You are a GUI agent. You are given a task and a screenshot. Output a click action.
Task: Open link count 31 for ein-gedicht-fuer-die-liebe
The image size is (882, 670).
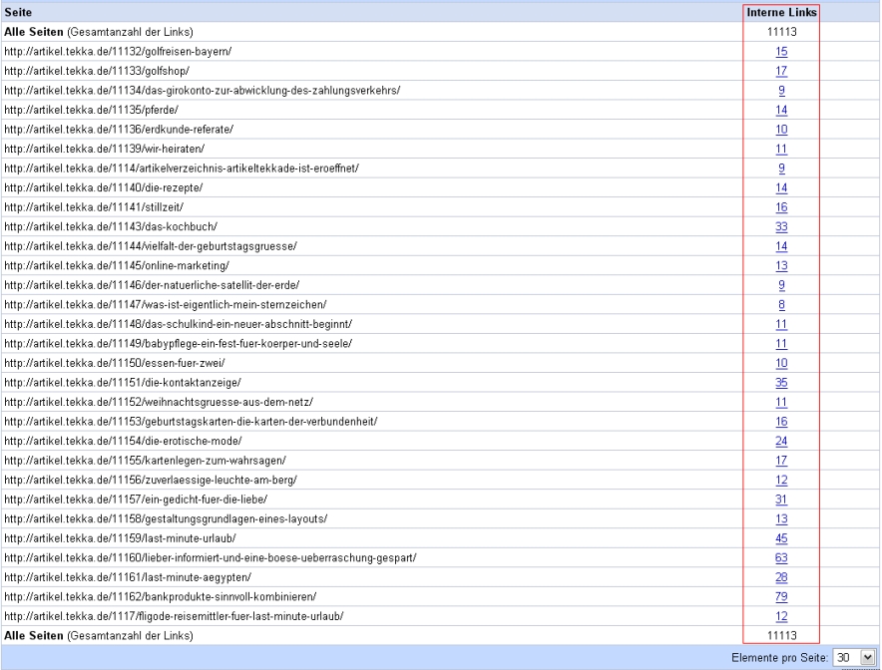pos(781,500)
